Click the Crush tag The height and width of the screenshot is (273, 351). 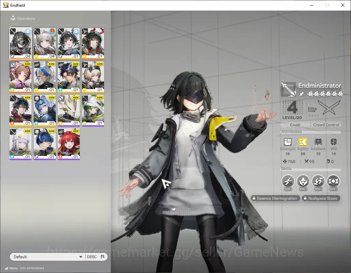[295, 125]
